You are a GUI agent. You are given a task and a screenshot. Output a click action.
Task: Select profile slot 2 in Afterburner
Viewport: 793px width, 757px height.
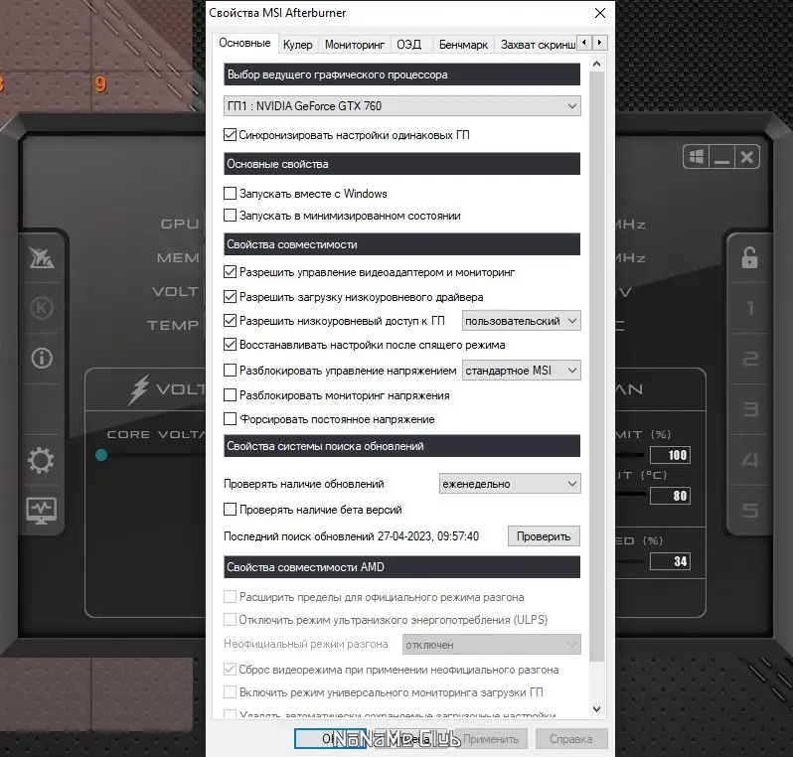[750, 359]
